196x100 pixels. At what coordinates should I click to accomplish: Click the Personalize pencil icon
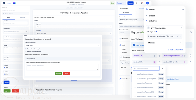tap(120, 79)
